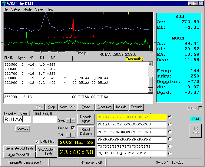Click Decode Again button

86,119
